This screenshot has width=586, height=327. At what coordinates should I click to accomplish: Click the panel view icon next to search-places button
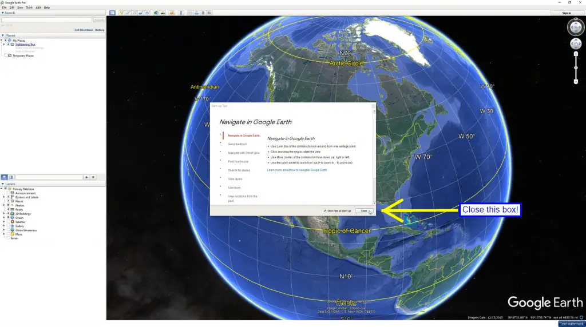click(x=11, y=177)
